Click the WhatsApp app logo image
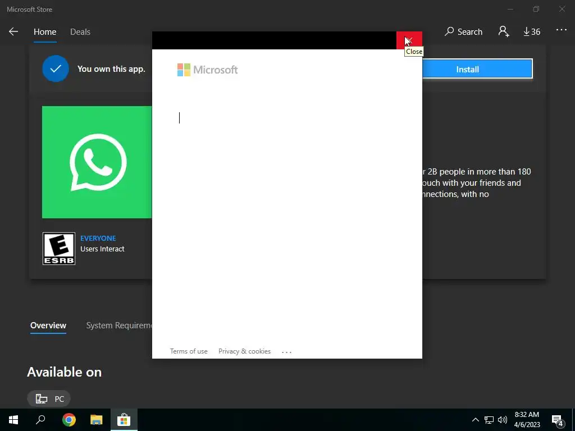Image resolution: width=575 pixels, height=431 pixels. (97, 162)
